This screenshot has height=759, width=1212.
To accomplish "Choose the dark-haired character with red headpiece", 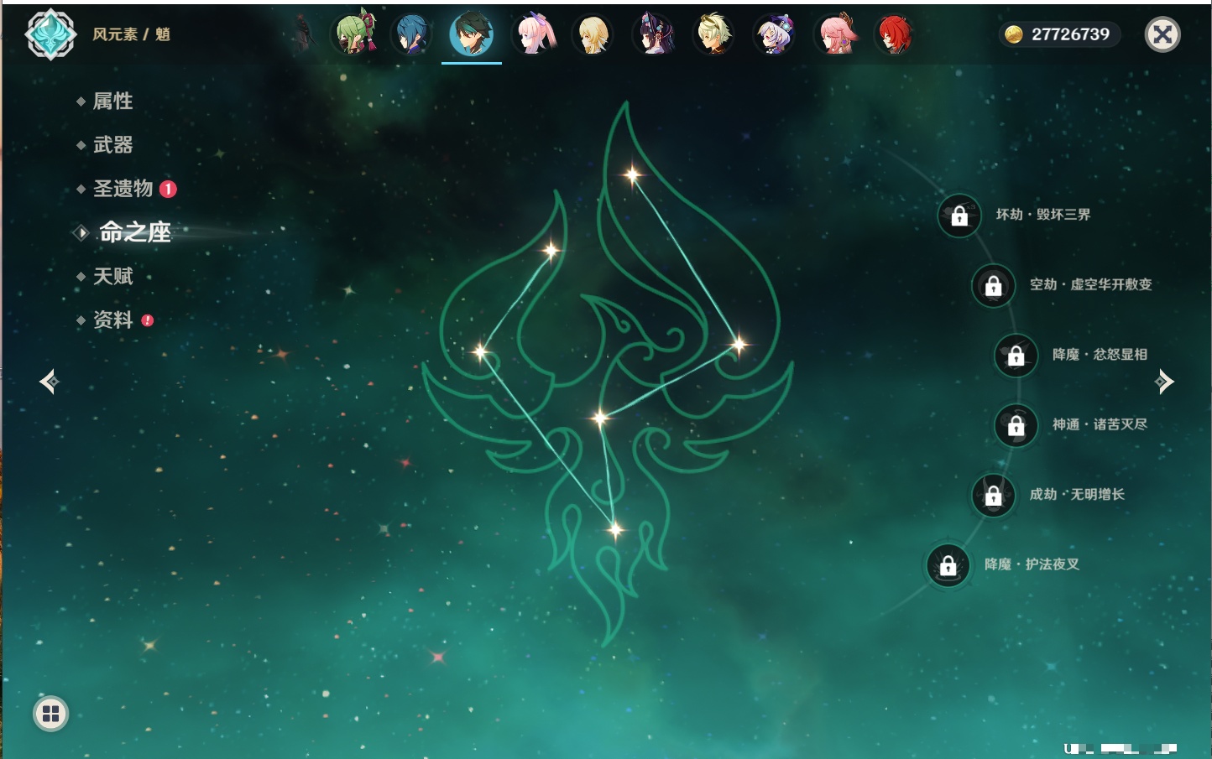I will tap(654, 34).
